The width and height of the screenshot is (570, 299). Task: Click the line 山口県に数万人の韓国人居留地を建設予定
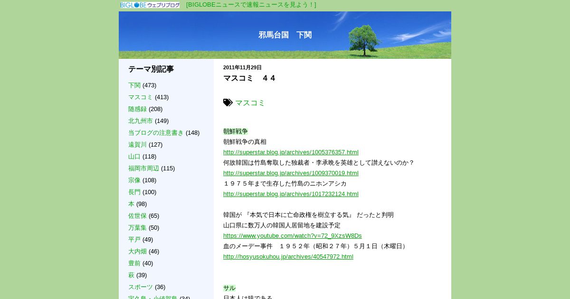tap(282, 225)
